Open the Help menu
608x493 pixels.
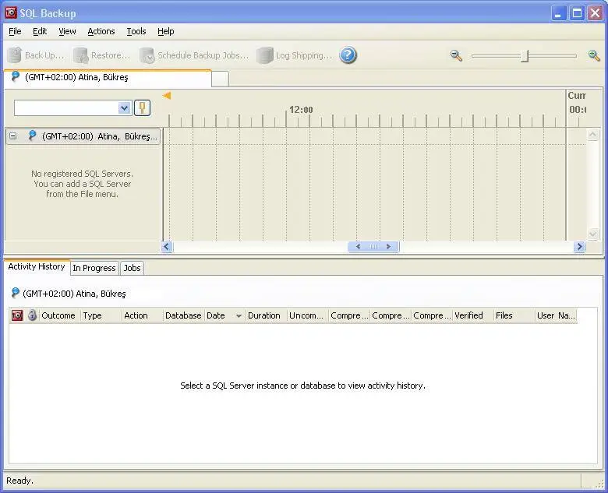coord(165,31)
